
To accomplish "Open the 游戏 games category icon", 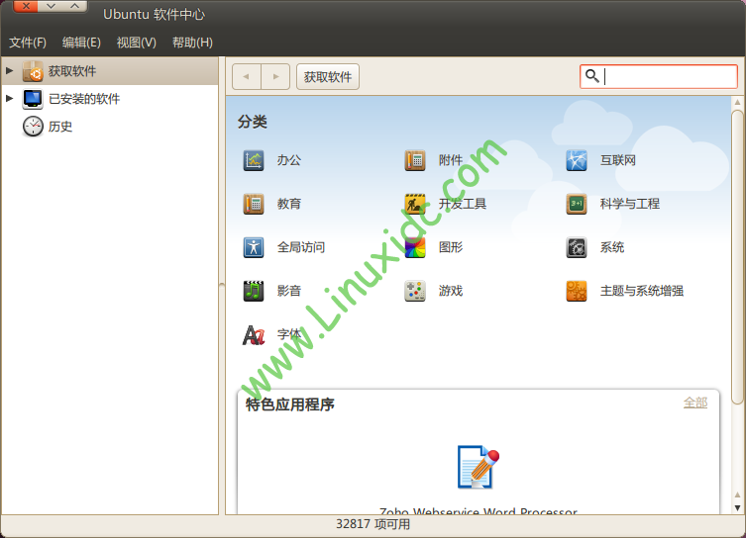I will click(x=415, y=291).
